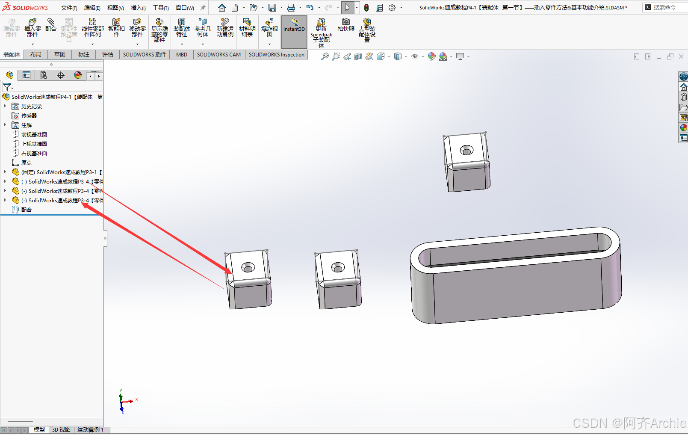Switch to the 评估 (Evaluate) ribbon tab
Image resolution: width=688 pixels, height=435 pixels.
(108, 54)
